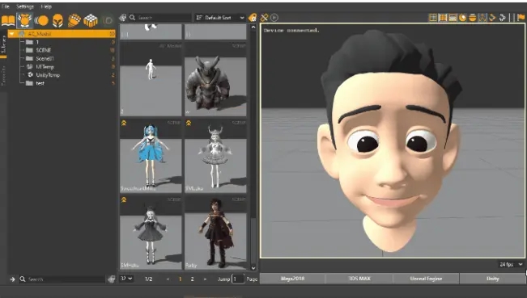Select the fist hand category icon
Image resolution: width=527 pixels, height=298 pixels.
coord(74,20)
